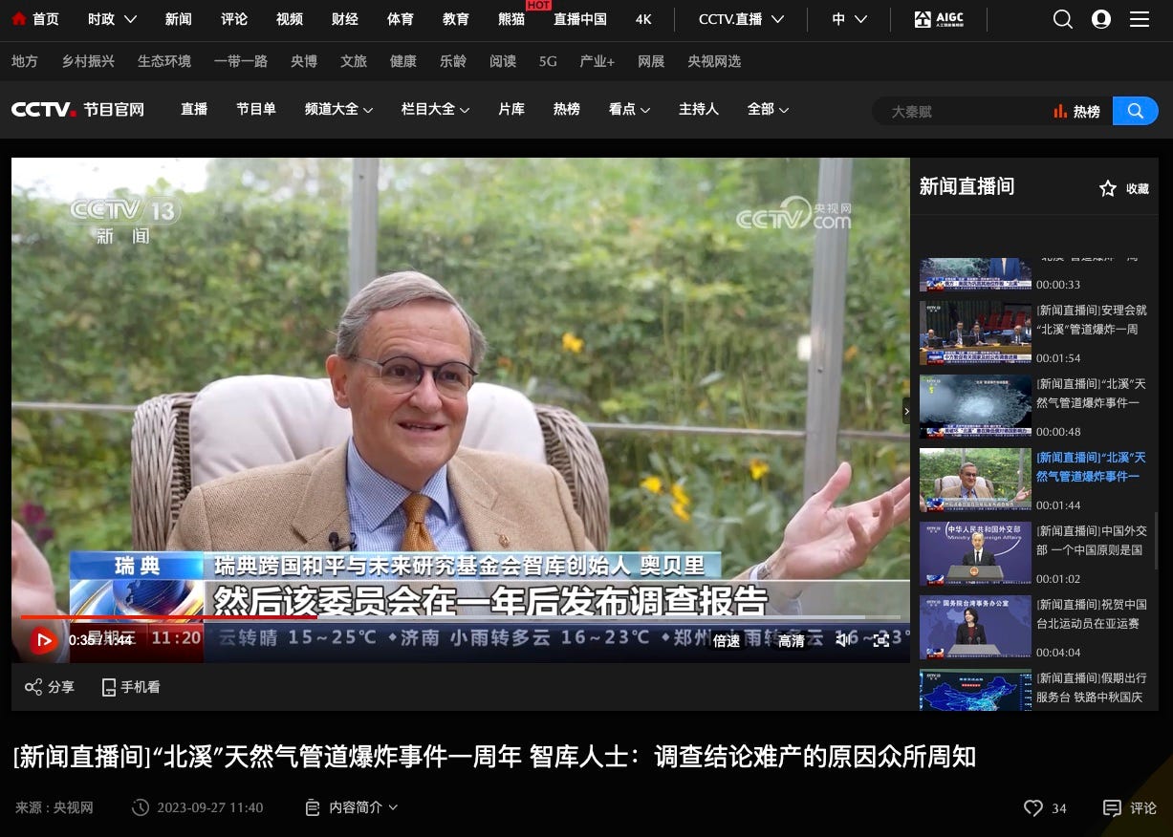The height and width of the screenshot is (837, 1173).
Task: Open the 4K menu item
Action: [643, 19]
